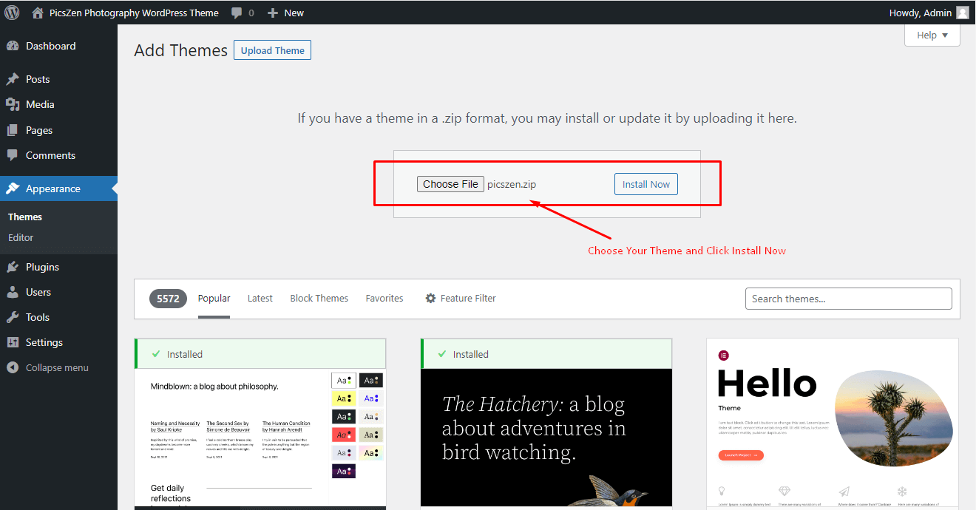Collapse the admin sidebar menu
This screenshot has width=976, height=510.
click(x=58, y=367)
